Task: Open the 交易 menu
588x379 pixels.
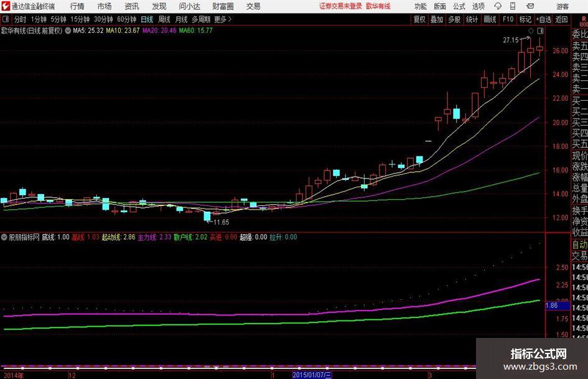Action: [x=253, y=6]
